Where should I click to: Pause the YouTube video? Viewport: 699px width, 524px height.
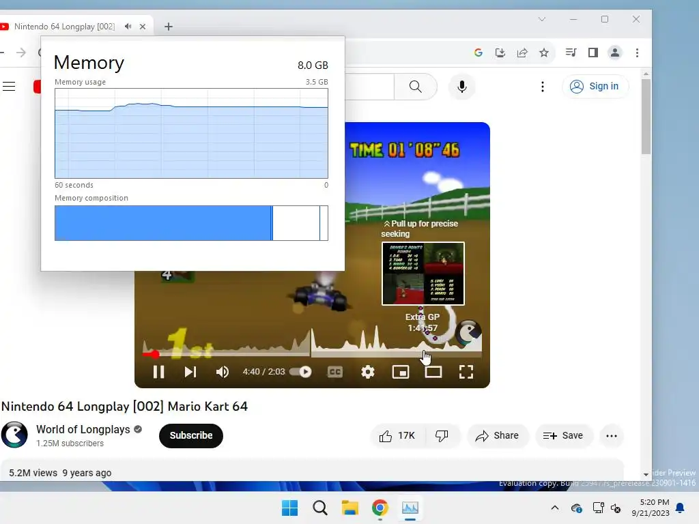pyautogui.click(x=158, y=372)
